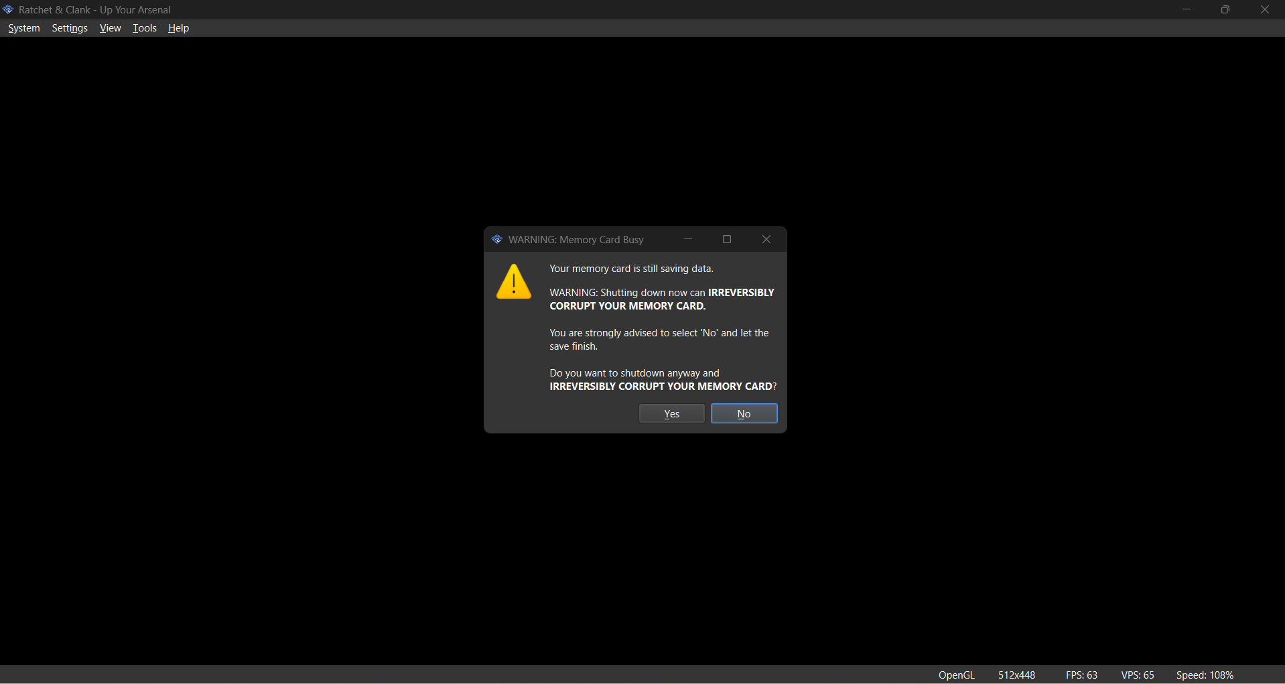This screenshot has height=684, width=1285.
Task: Click the OpenGL renderer status text
Action: [x=957, y=675]
